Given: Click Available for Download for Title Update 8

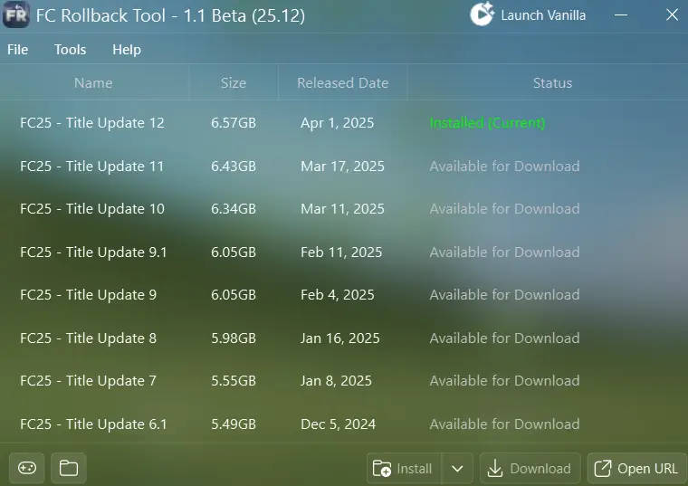Looking at the screenshot, I should tap(504, 338).
